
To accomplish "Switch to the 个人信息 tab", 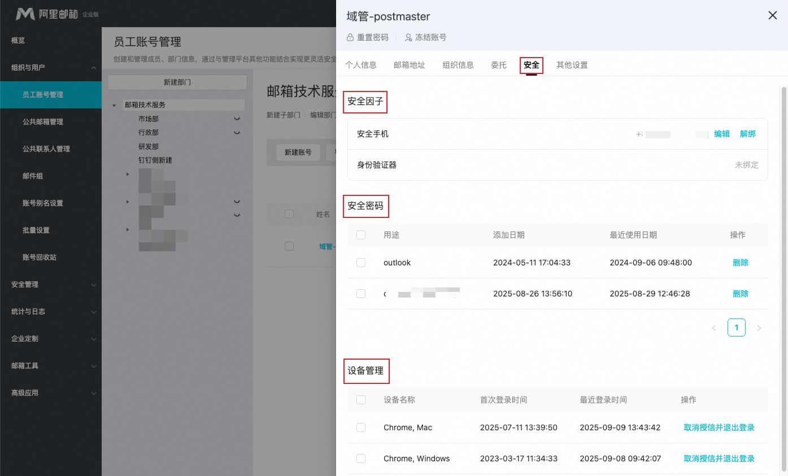I will (360, 65).
